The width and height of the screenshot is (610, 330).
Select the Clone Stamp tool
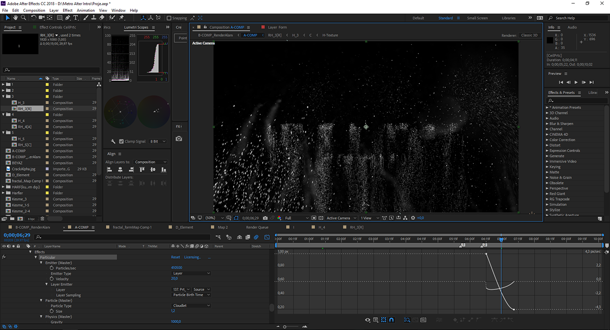click(x=93, y=18)
